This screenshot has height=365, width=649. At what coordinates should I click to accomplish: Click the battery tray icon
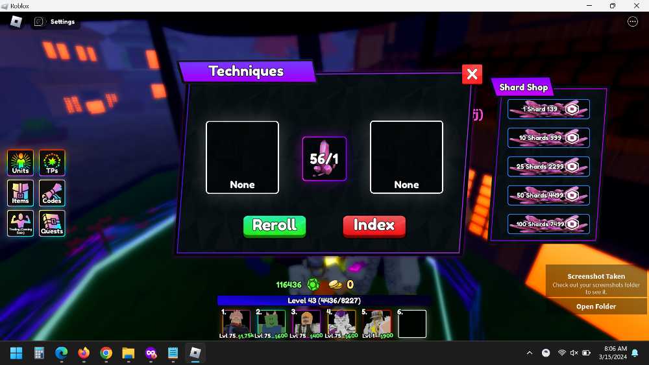pos(586,353)
